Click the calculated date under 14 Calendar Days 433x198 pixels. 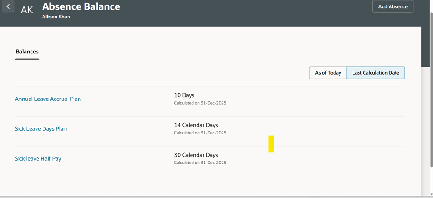pyautogui.click(x=200, y=133)
